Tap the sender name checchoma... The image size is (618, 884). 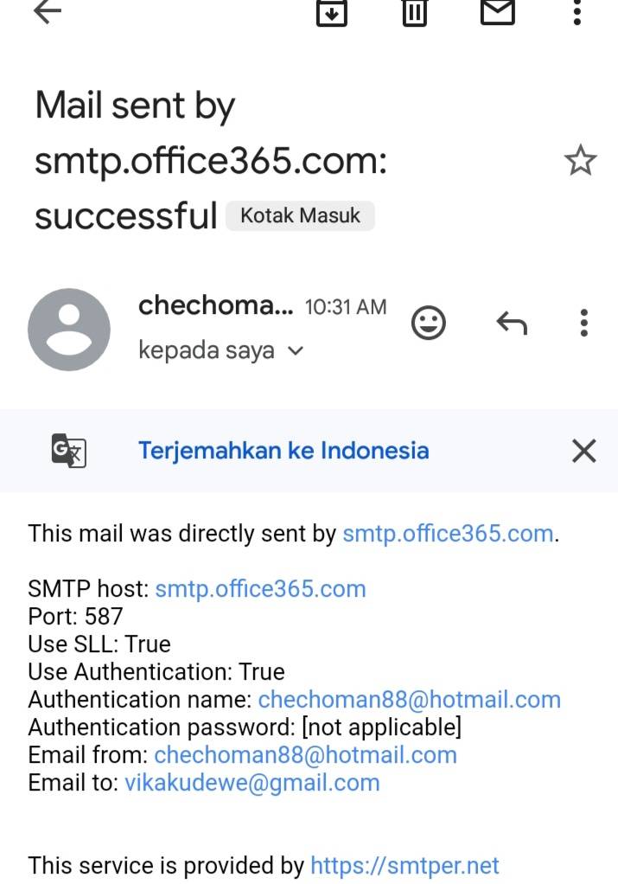pos(215,305)
